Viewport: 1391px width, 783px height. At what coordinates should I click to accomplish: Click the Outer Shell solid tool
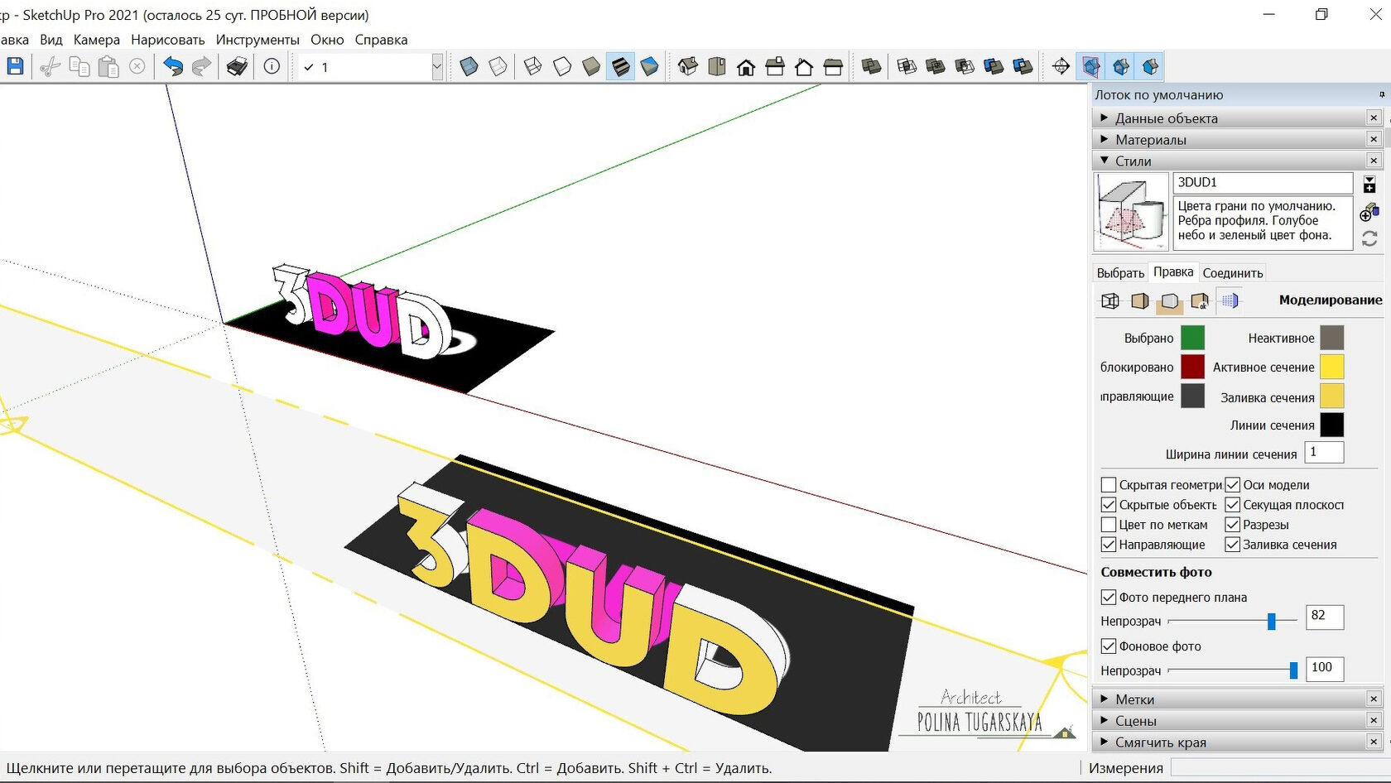871,66
